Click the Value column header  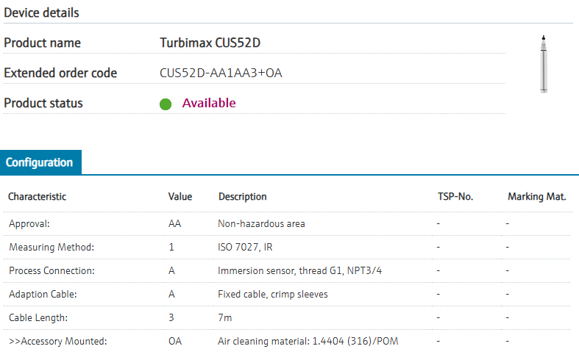(x=180, y=197)
